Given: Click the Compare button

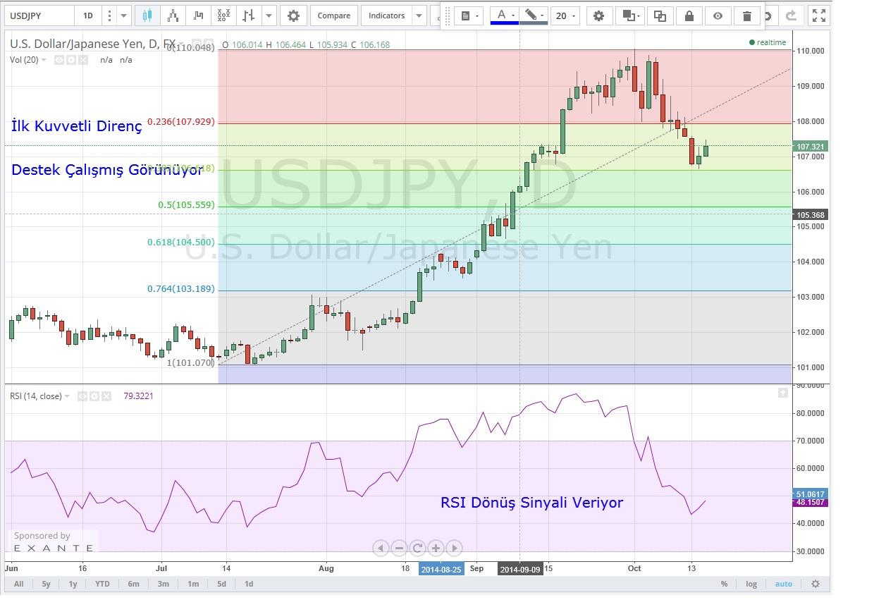Looking at the screenshot, I should tap(333, 16).
